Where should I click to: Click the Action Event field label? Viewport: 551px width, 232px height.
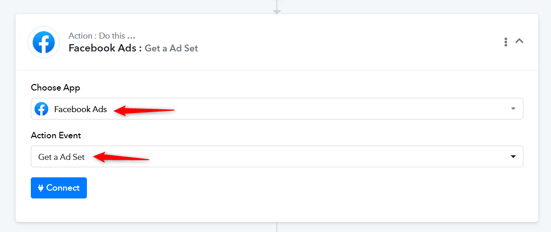[56, 136]
